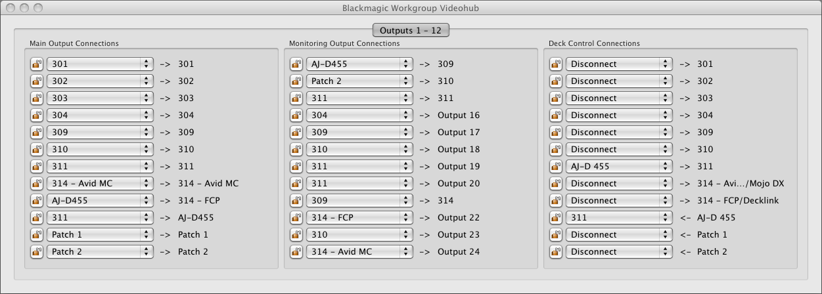
Task: Open source dropdown for Main Output Patch 1
Action: tap(100, 235)
